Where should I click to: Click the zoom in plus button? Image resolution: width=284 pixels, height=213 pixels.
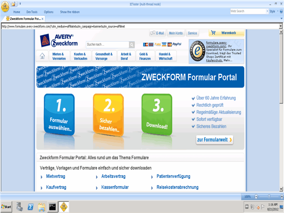(x=282, y=196)
